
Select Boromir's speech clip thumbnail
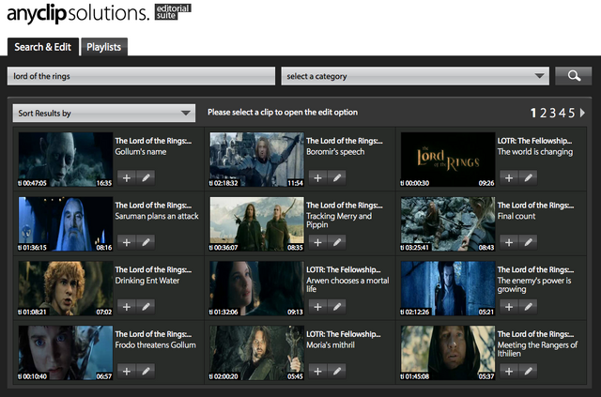coord(256,160)
